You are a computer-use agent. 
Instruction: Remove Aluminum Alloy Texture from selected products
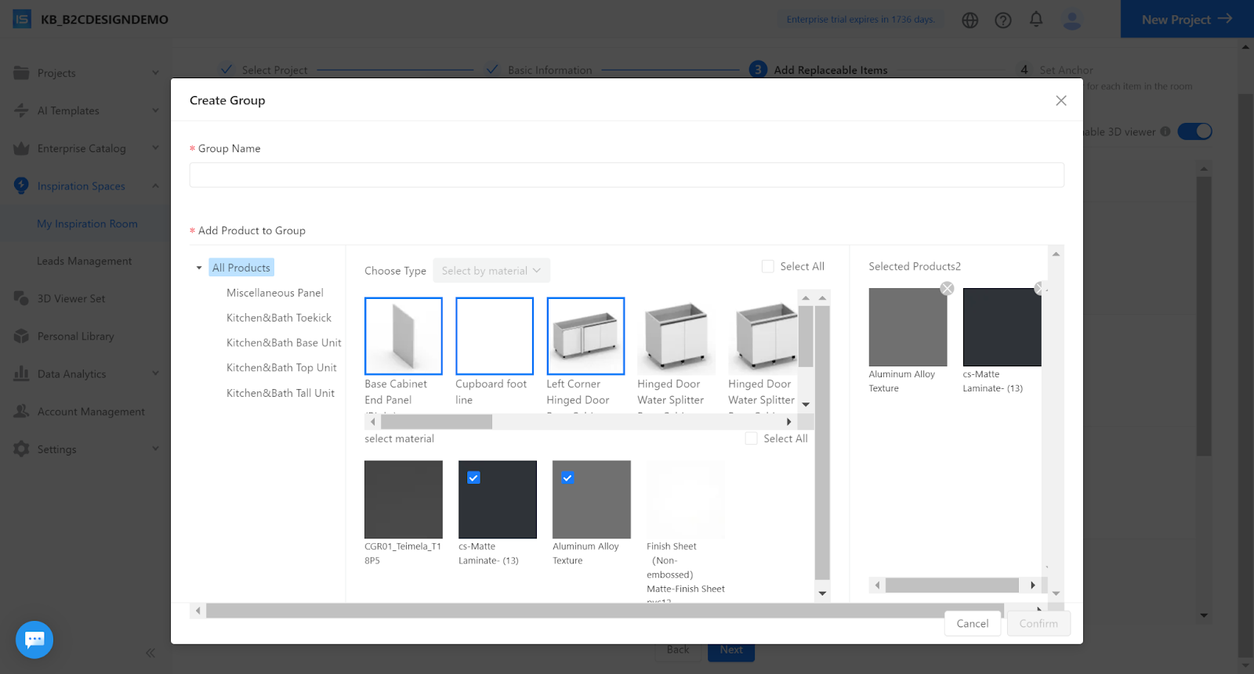(947, 289)
